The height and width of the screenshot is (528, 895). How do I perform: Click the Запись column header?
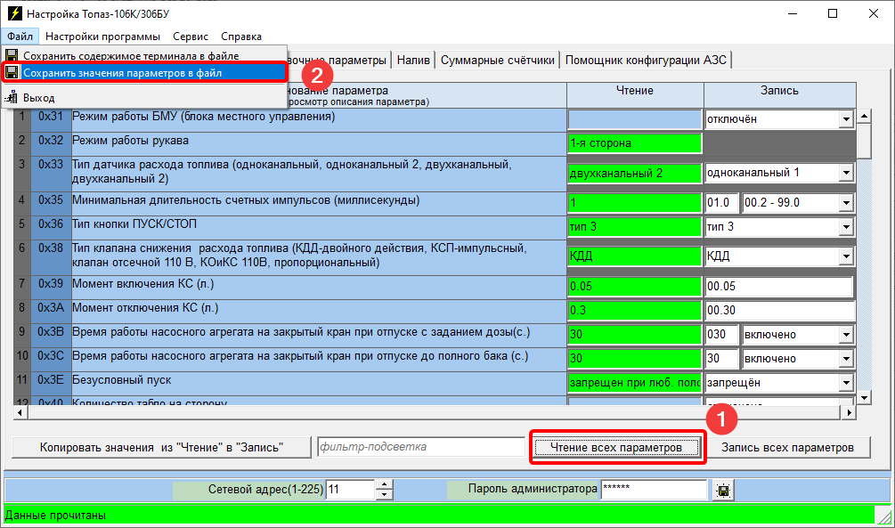(780, 94)
